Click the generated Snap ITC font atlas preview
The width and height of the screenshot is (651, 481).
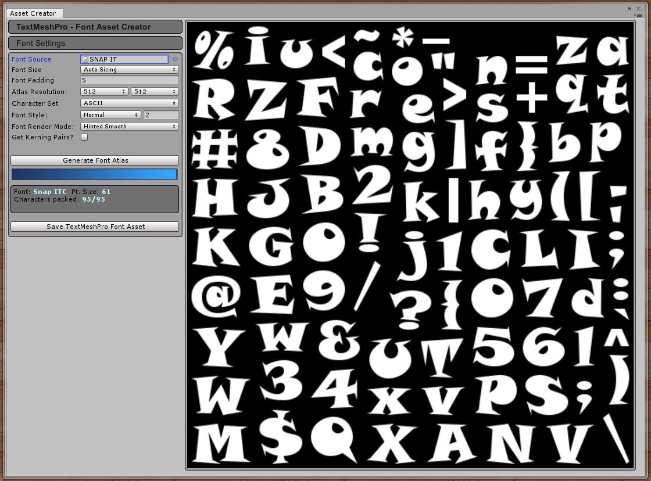pos(410,244)
